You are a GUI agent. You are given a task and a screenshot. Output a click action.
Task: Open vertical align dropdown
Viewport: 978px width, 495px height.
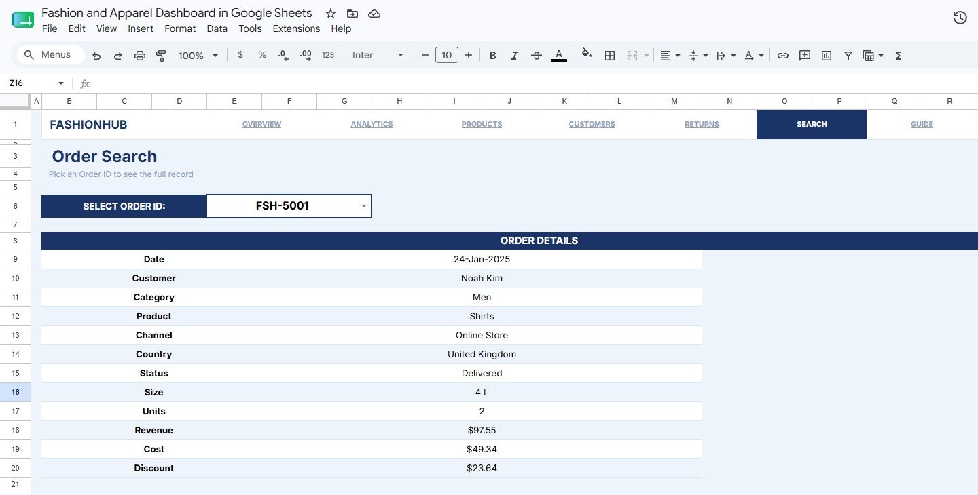click(698, 56)
